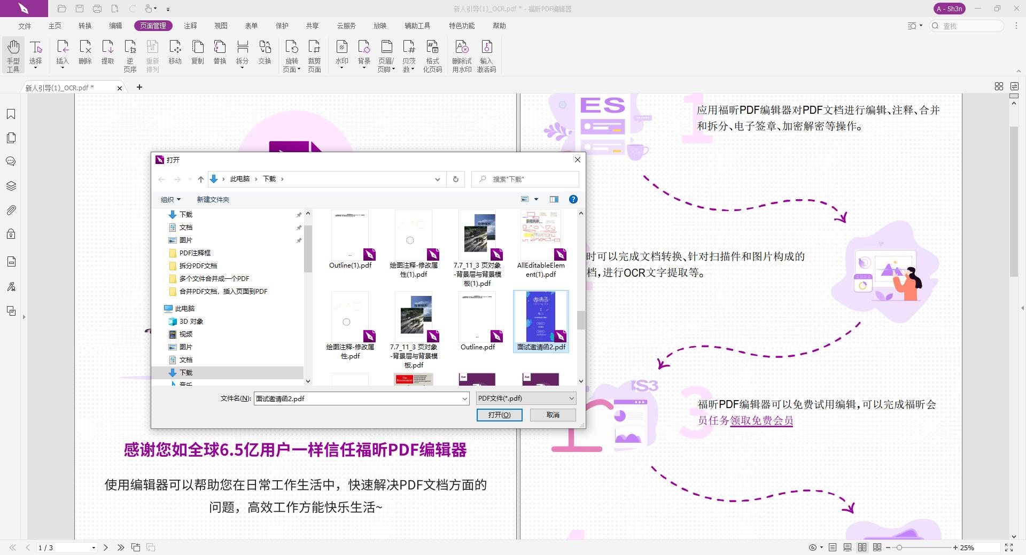Viewport: 1026px width, 555px height.
Task: Select the Outline.pdf thumbnail
Action: coord(477,316)
